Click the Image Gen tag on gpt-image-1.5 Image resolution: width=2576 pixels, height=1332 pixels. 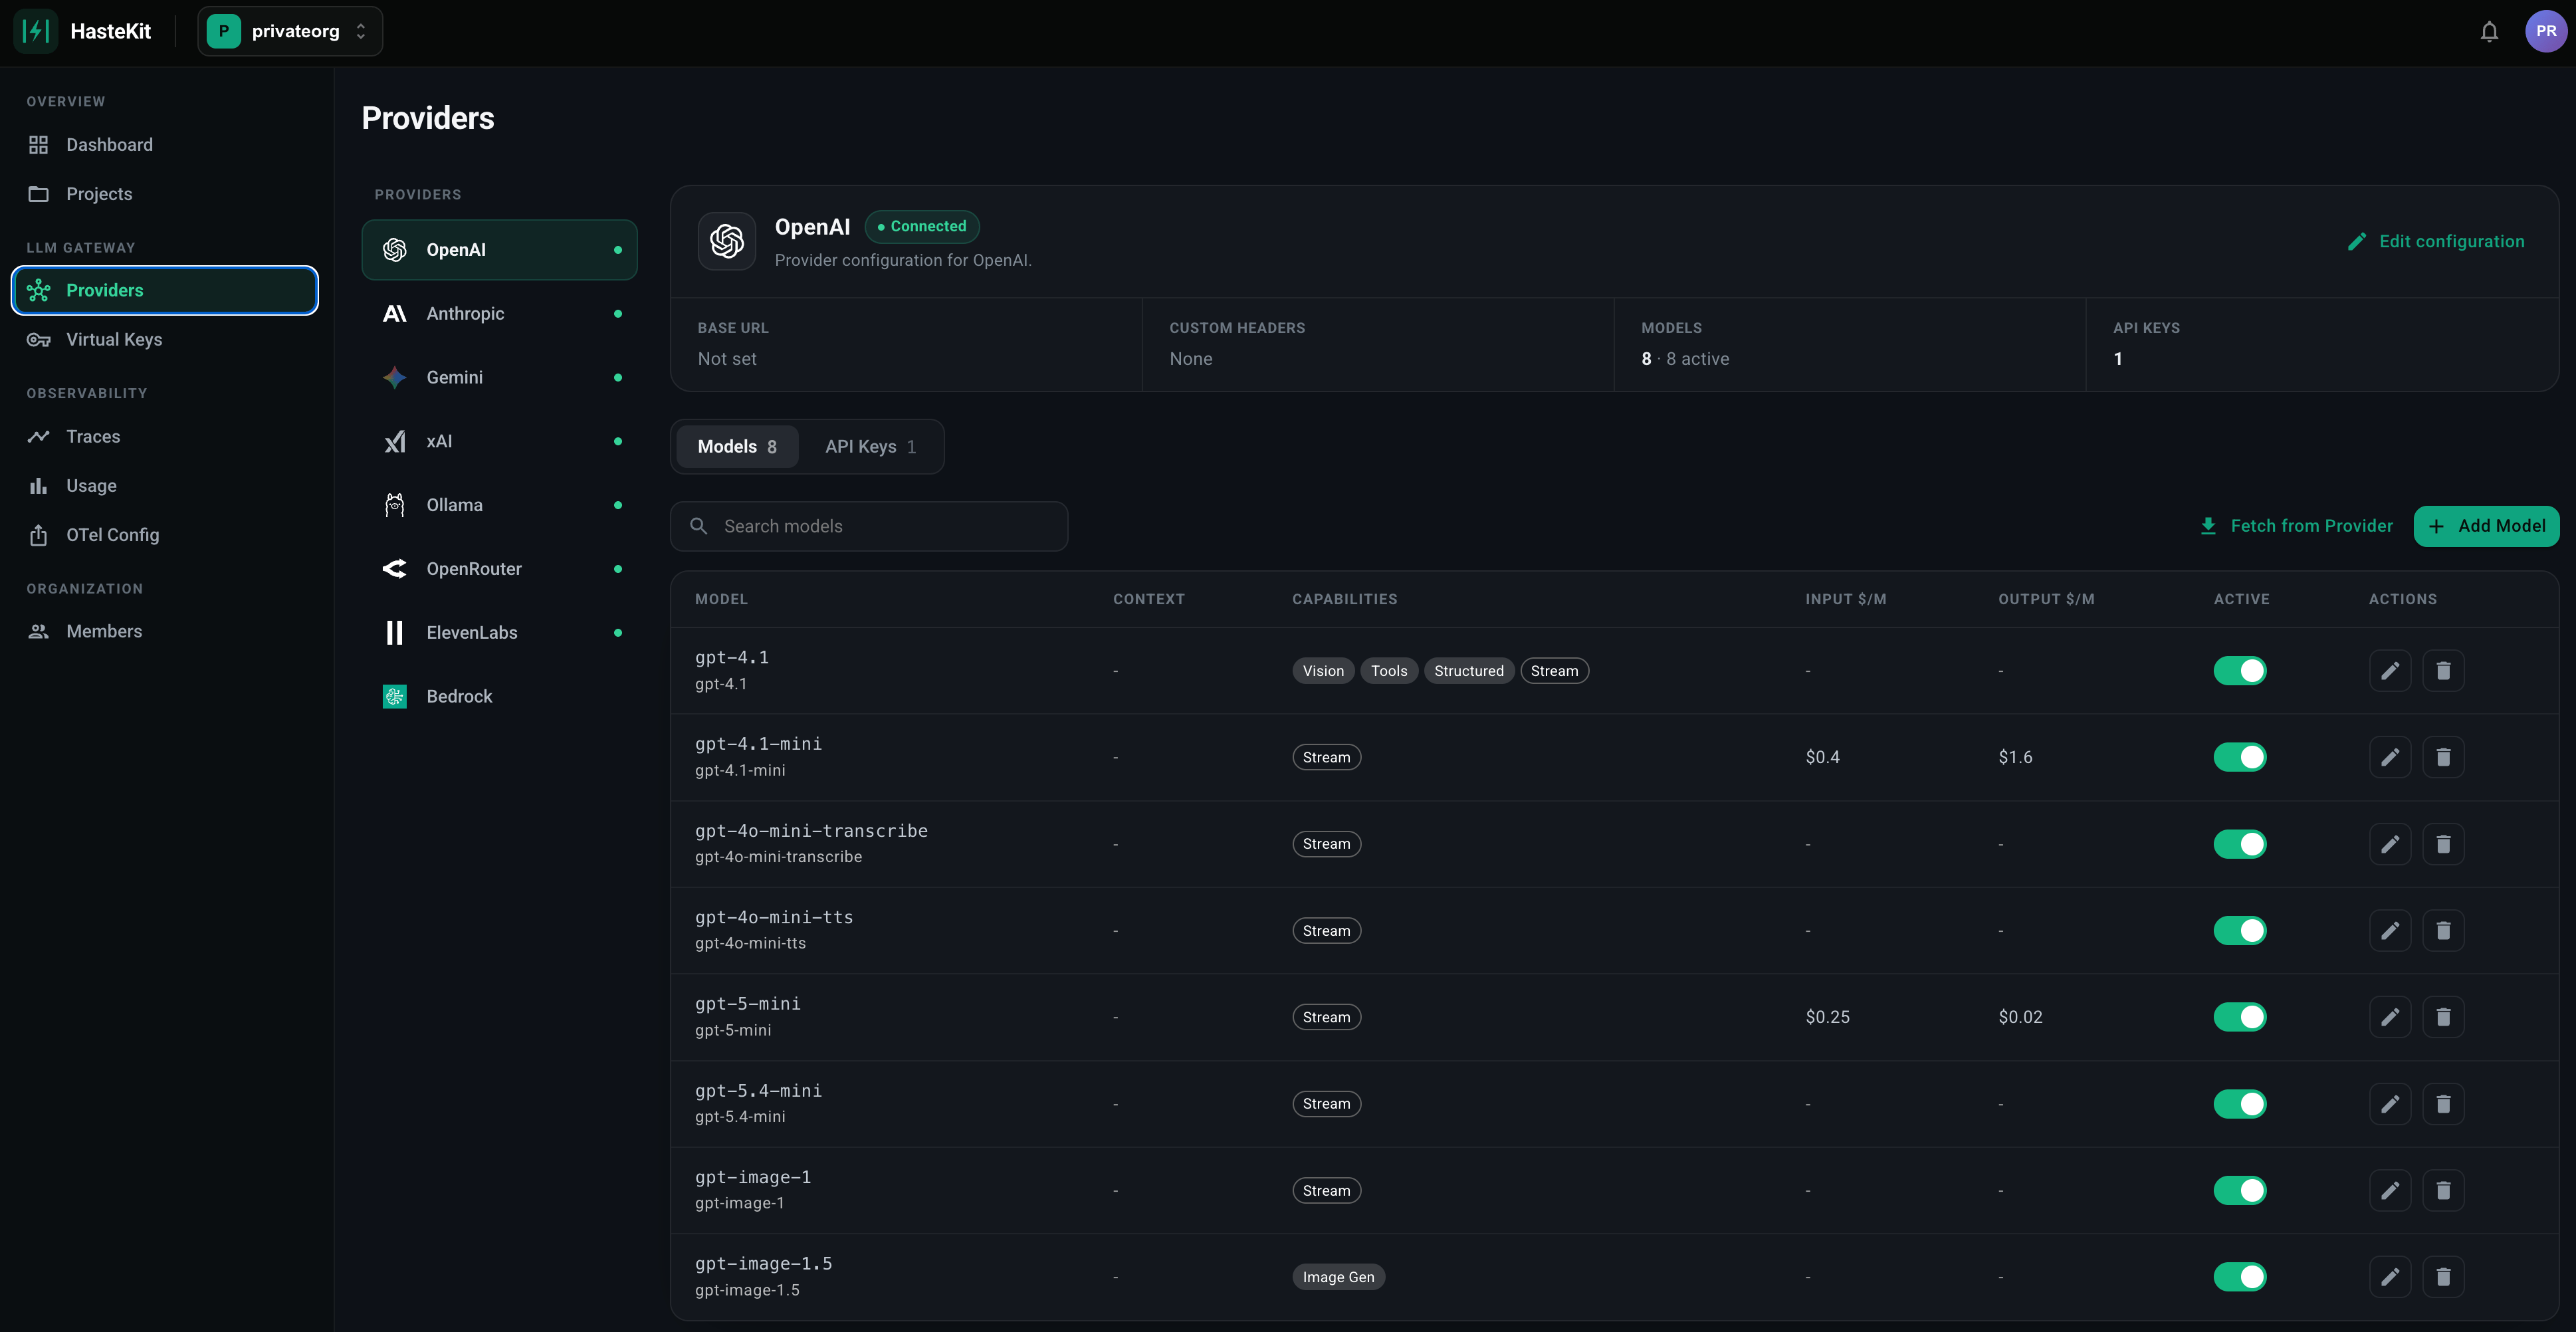(1338, 1277)
